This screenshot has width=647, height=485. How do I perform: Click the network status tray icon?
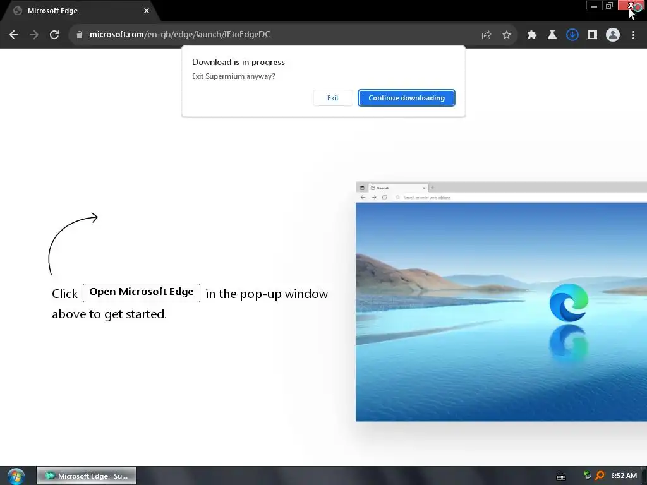(588, 476)
